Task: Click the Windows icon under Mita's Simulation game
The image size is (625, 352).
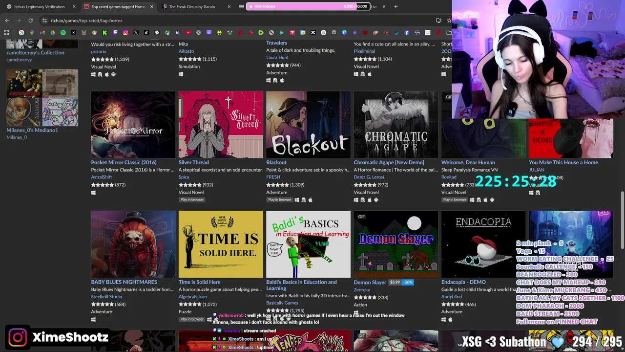Action: pyautogui.click(x=181, y=74)
